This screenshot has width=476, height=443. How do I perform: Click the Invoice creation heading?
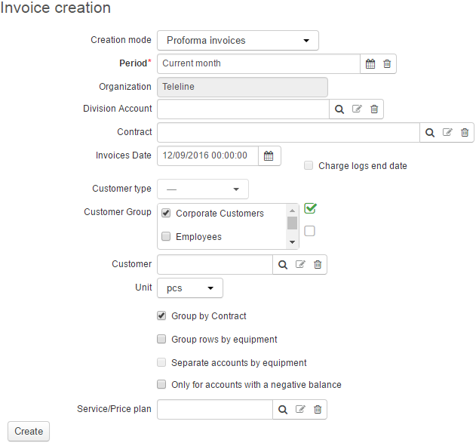(x=56, y=8)
